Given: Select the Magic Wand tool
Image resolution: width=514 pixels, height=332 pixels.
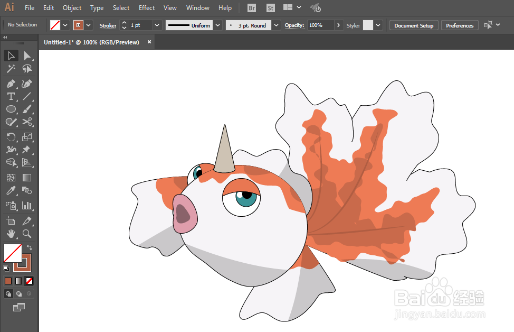Looking at the screenshot, I should click(11, 69).
